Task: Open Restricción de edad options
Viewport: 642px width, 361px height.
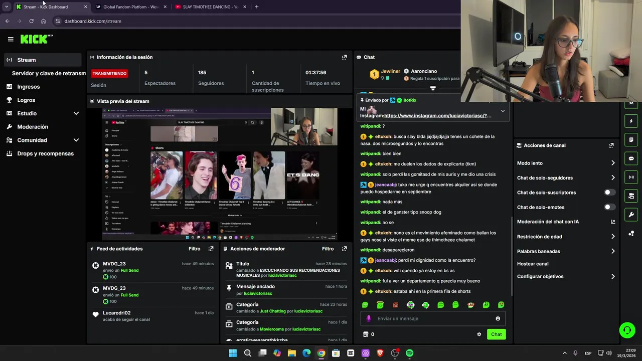Action: pos(566,237)
